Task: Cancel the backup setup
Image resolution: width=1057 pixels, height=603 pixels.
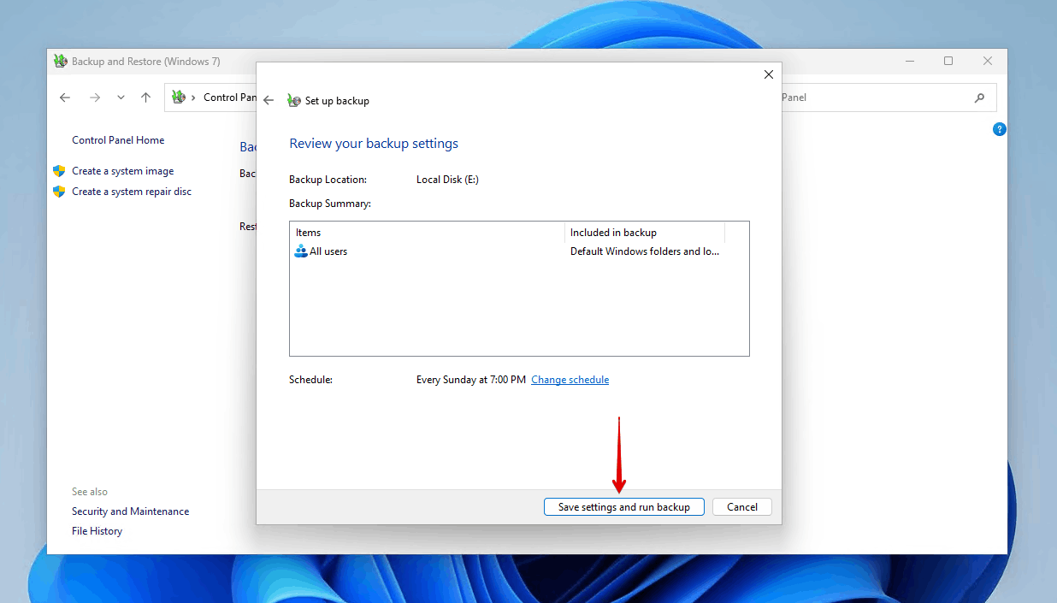Action: [741, 506]
